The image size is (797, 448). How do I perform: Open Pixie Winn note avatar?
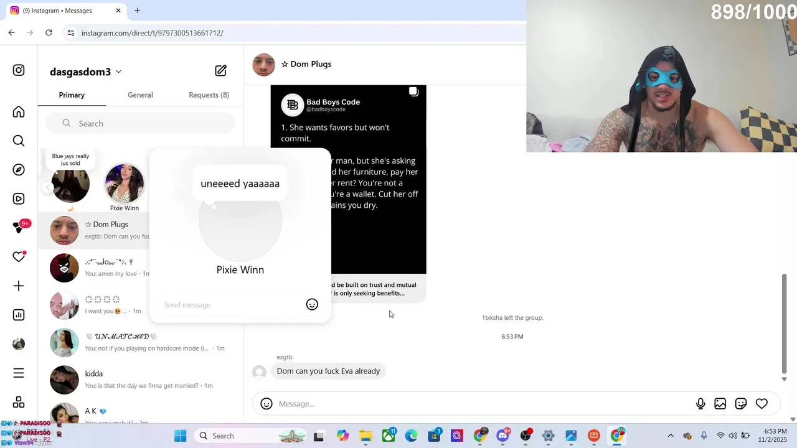coord(125,184)
